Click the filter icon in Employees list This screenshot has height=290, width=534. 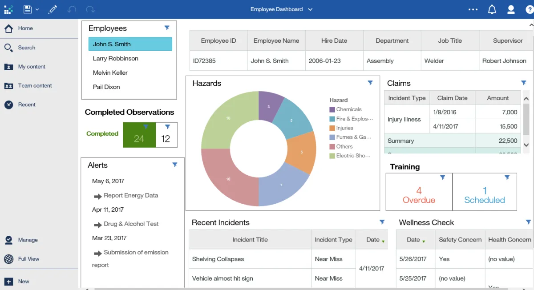coord(167,28)
